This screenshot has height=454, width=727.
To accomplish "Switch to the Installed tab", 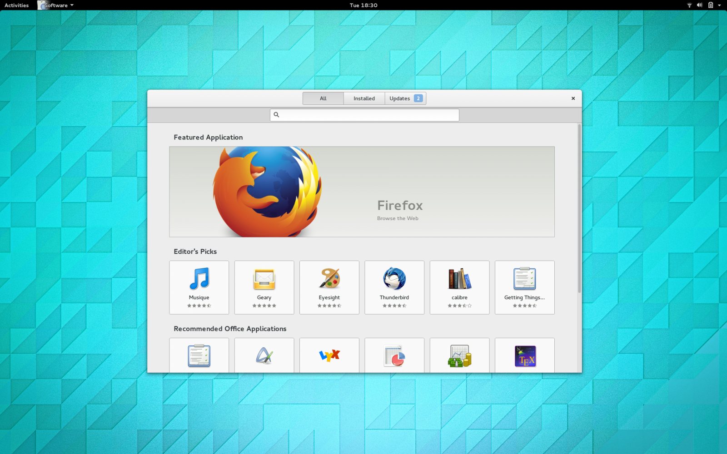I will click(x=364, y=99).
